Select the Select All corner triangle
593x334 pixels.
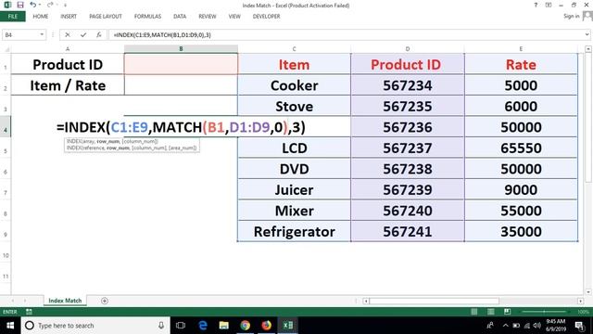click(6, 49)
